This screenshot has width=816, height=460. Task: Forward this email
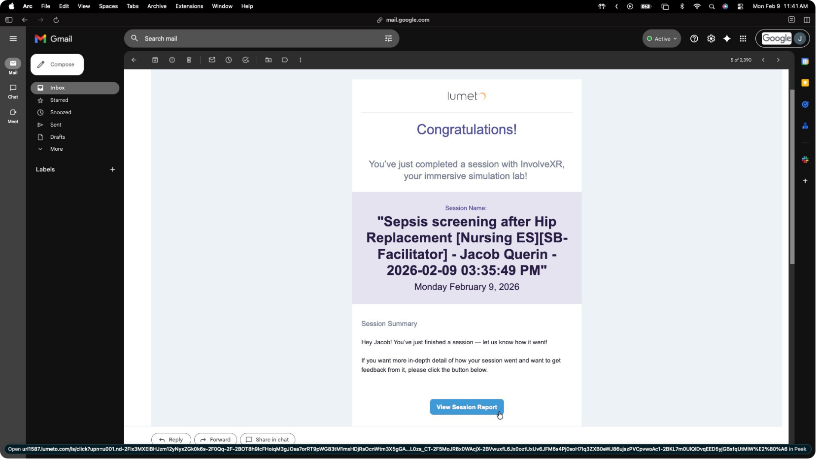point(215,440)
